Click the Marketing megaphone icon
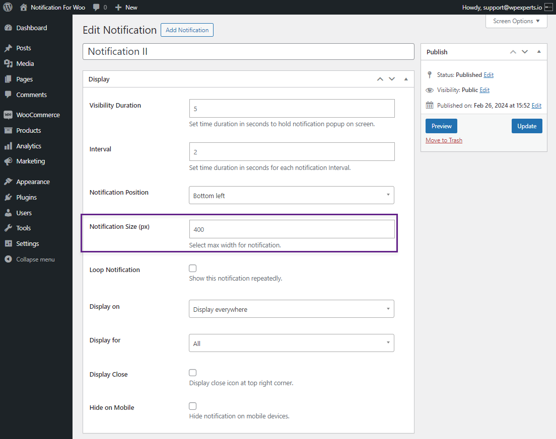This screenshot has height=439, width=556. click(8, 161)
